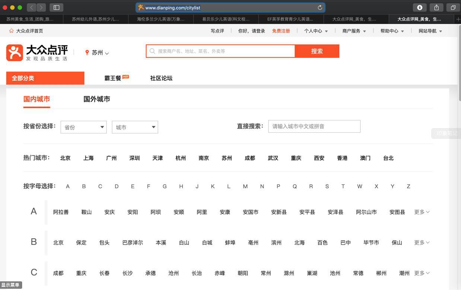Click the 印象笔记 side button
The width and height of the screenshot is (461, 290).
click(446, 133)
